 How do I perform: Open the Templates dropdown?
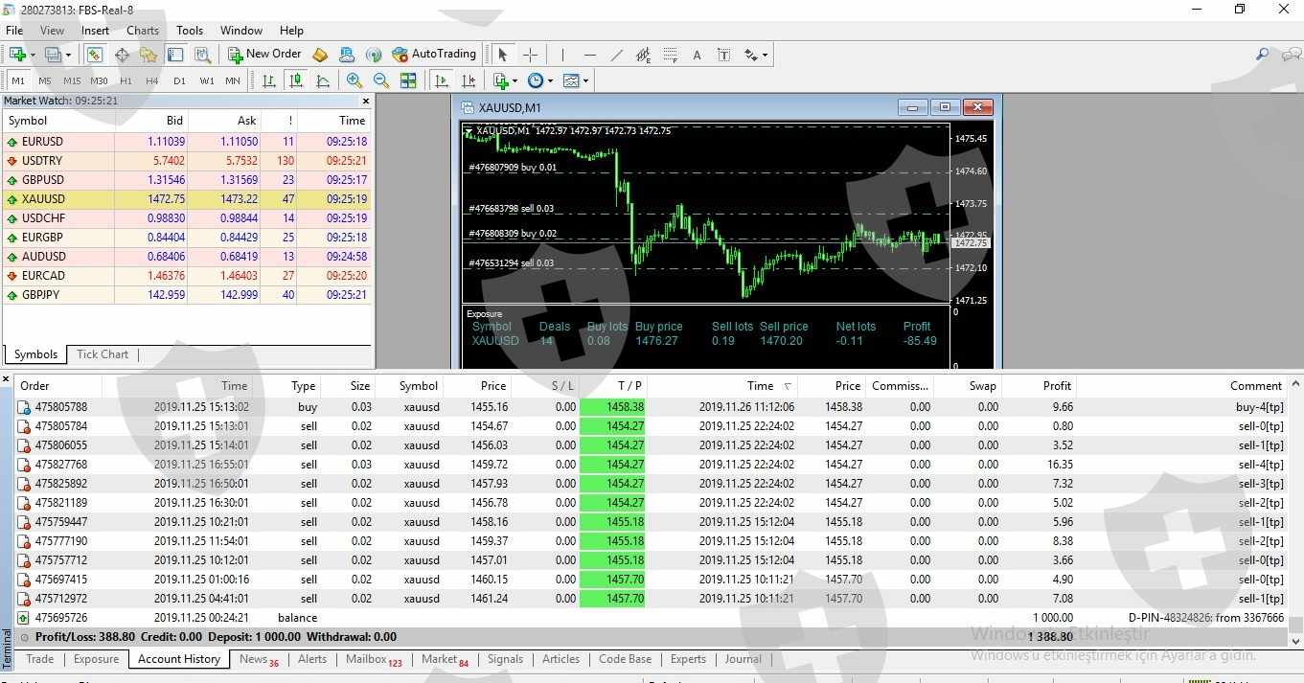pos(576,81)
